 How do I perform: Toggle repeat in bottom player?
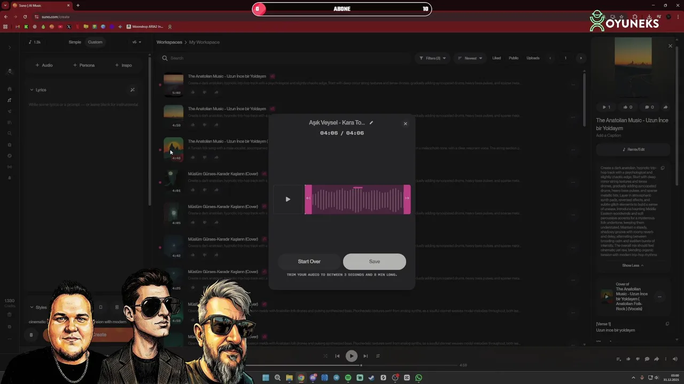point(378,356)
